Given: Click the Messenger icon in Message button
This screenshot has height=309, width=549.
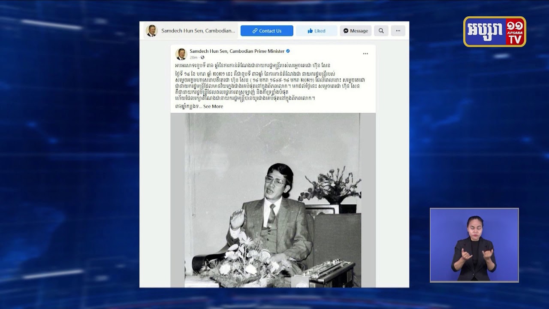Looking at the screenshot, I should pyautogui.click(x=346, y=31).
